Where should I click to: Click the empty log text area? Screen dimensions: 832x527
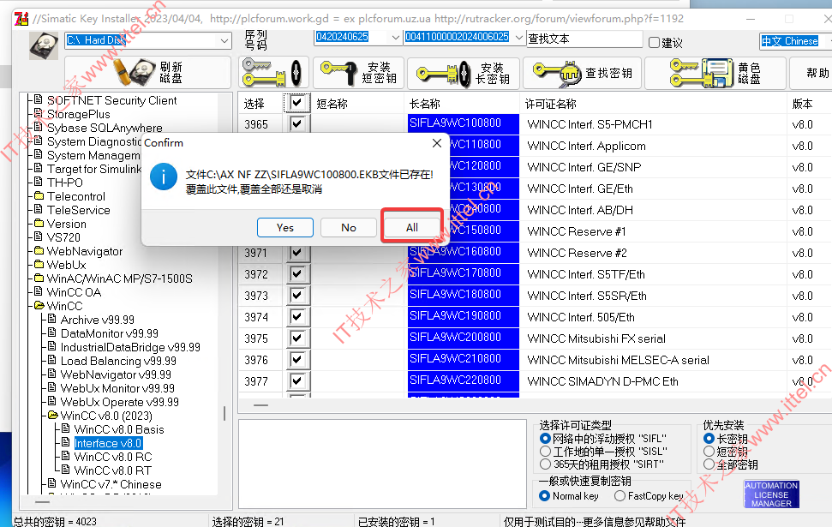(x=382, y=464)
